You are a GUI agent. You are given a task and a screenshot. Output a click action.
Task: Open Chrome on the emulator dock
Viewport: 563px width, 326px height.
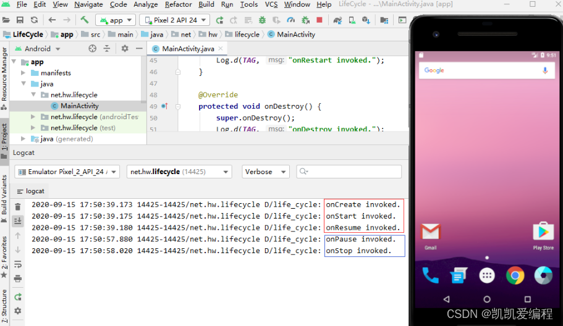[515, 275]
